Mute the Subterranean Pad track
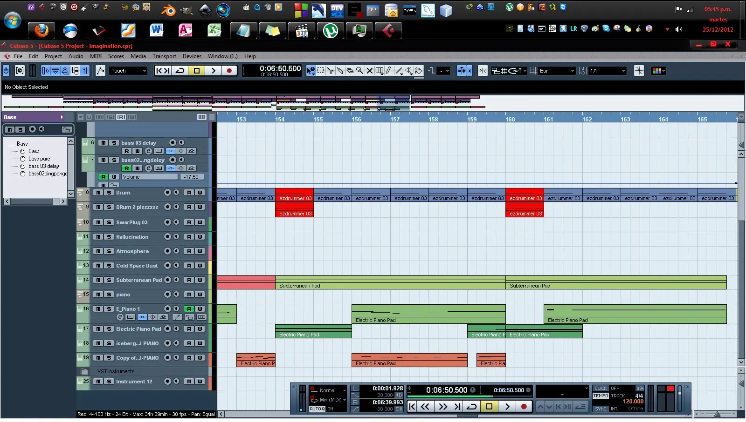746x422 pixels. coord(98,280)
